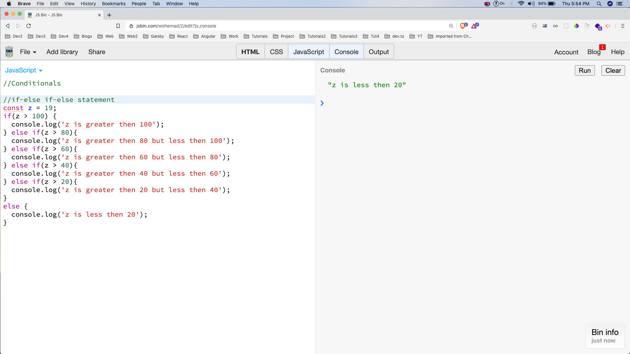Viewport: 630px width, 354px height.
Task: Open the History menu
Action: [88, 4]
